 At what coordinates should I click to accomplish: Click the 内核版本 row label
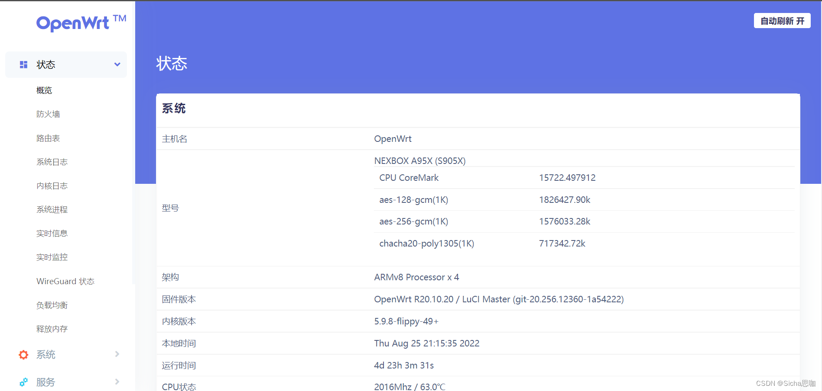(179, 321)
